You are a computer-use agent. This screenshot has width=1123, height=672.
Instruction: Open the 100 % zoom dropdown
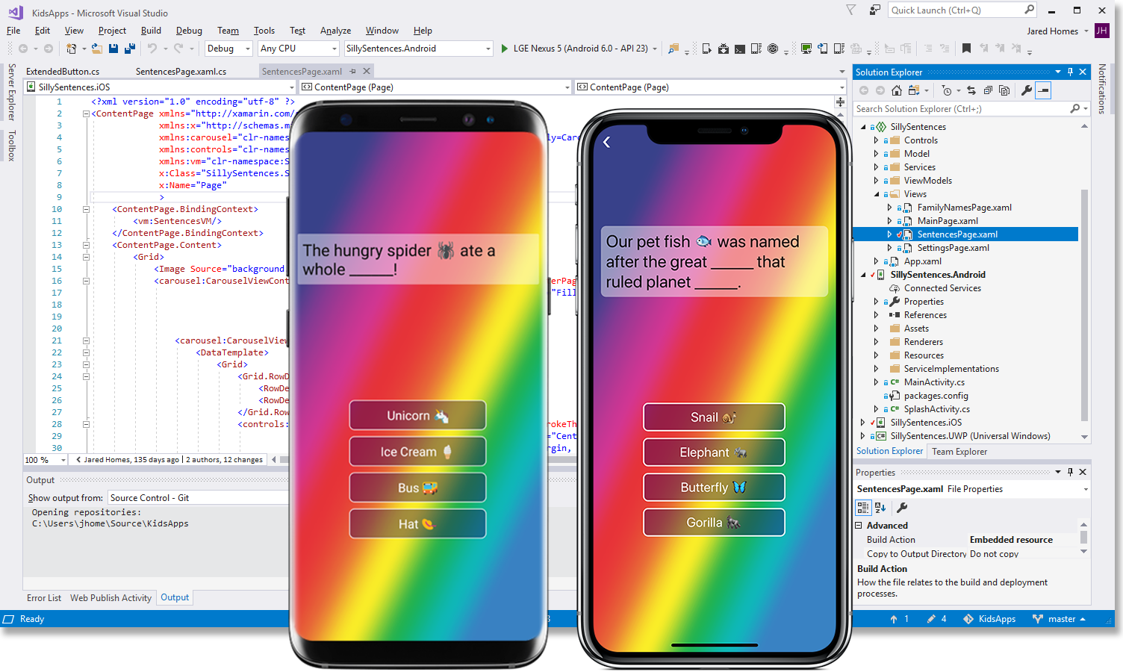[46, 460]
